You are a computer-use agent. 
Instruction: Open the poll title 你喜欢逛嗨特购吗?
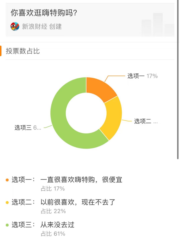click(44, 13)
